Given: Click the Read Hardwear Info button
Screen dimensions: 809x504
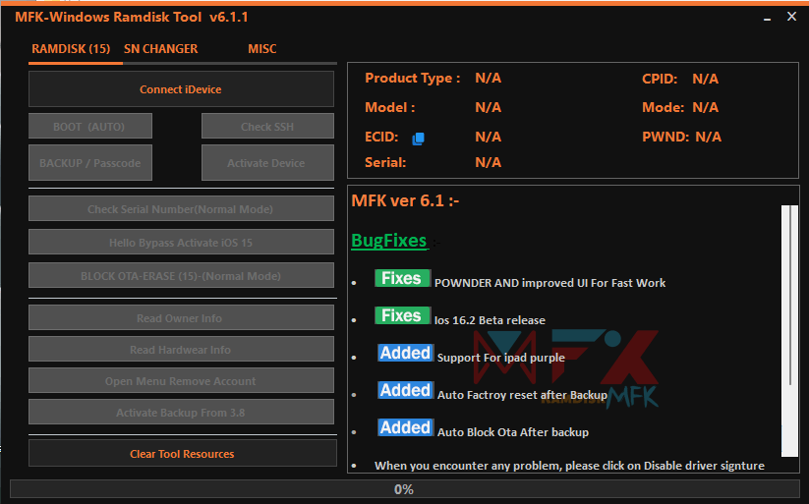Looking at the screenshot, I should pos(181,350).
